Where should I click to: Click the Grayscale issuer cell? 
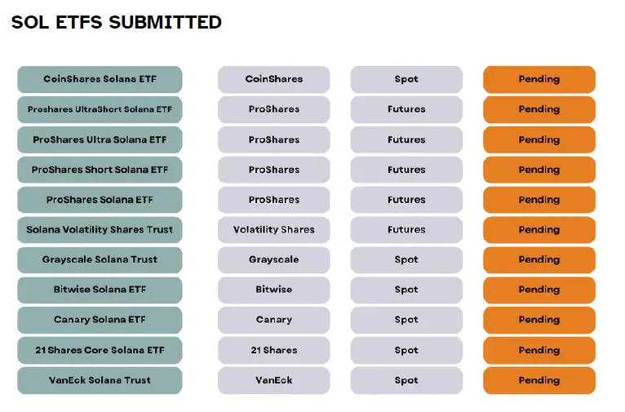click(274, 259)
